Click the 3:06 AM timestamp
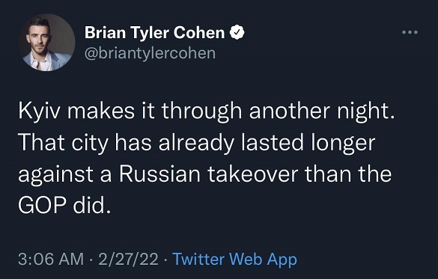 click(x=51, y=259)
